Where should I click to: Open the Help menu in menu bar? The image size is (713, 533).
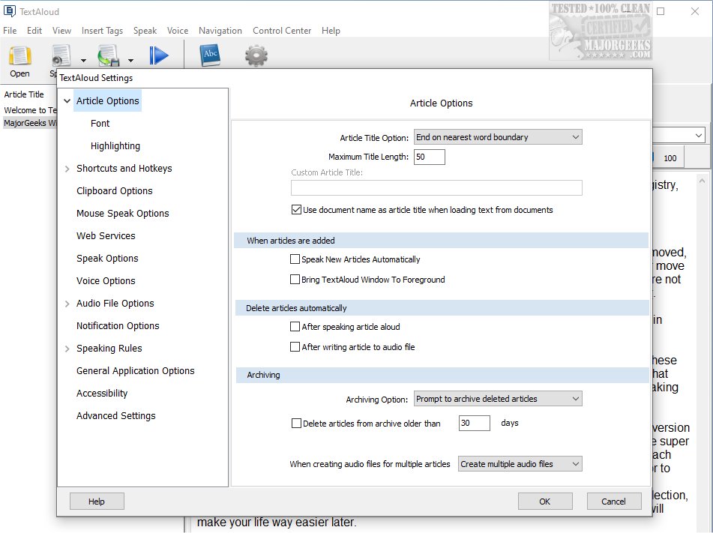tap(331, 31)
